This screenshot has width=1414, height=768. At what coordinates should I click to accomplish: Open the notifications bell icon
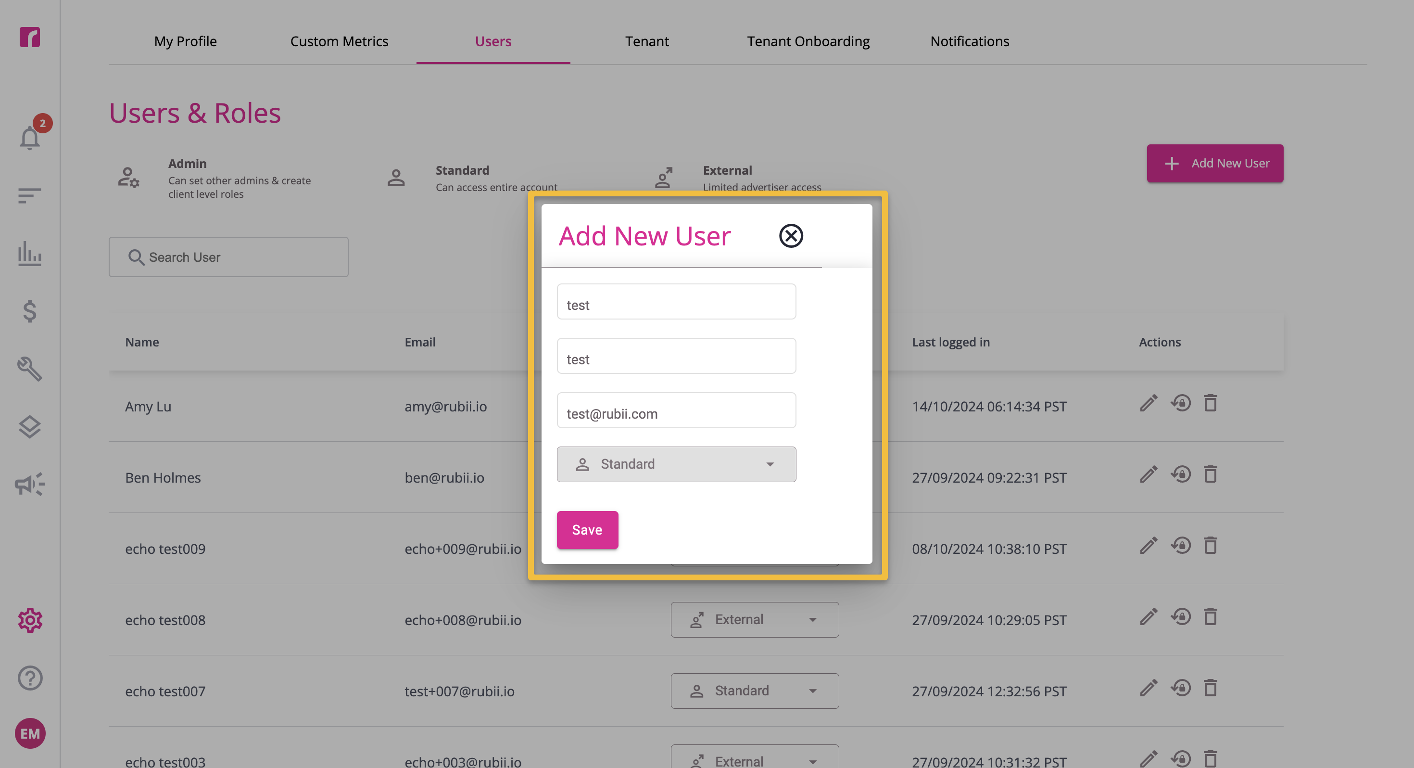[x=30, y=138]
